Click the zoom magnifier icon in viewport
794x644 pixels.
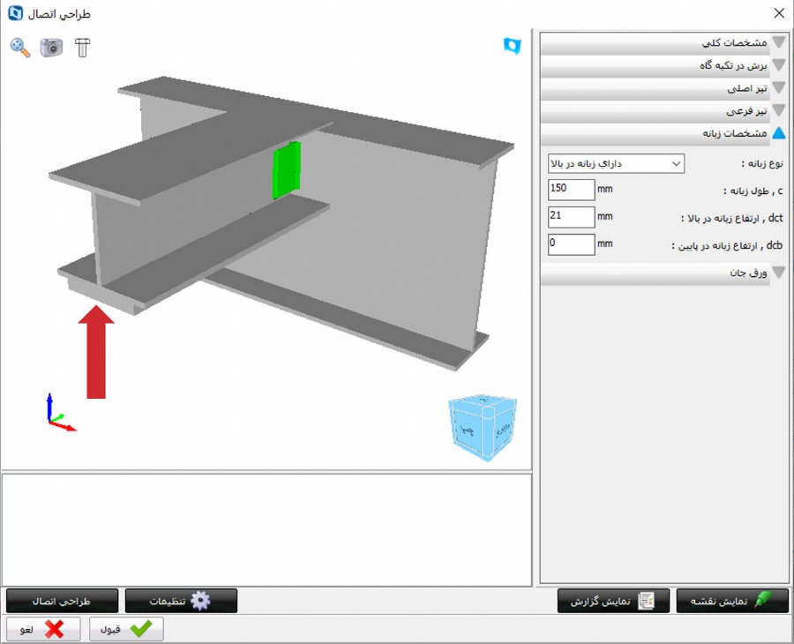click(x=20, y=48)
